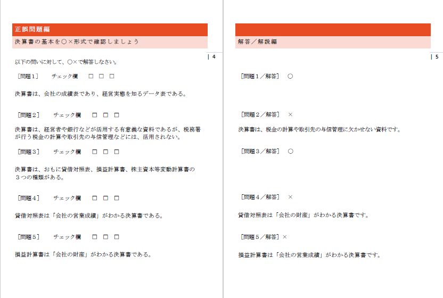443x298 pixels.
Task: Click line が行う税金の計算や取引先の与信管理などには
Action: pyautogui.click(x=98, y=137)
